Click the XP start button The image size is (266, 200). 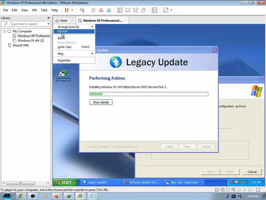pos(65,182)
